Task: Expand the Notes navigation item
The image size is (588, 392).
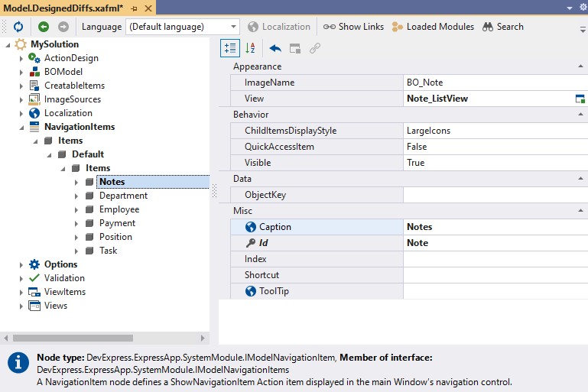Action: (76, 182)
